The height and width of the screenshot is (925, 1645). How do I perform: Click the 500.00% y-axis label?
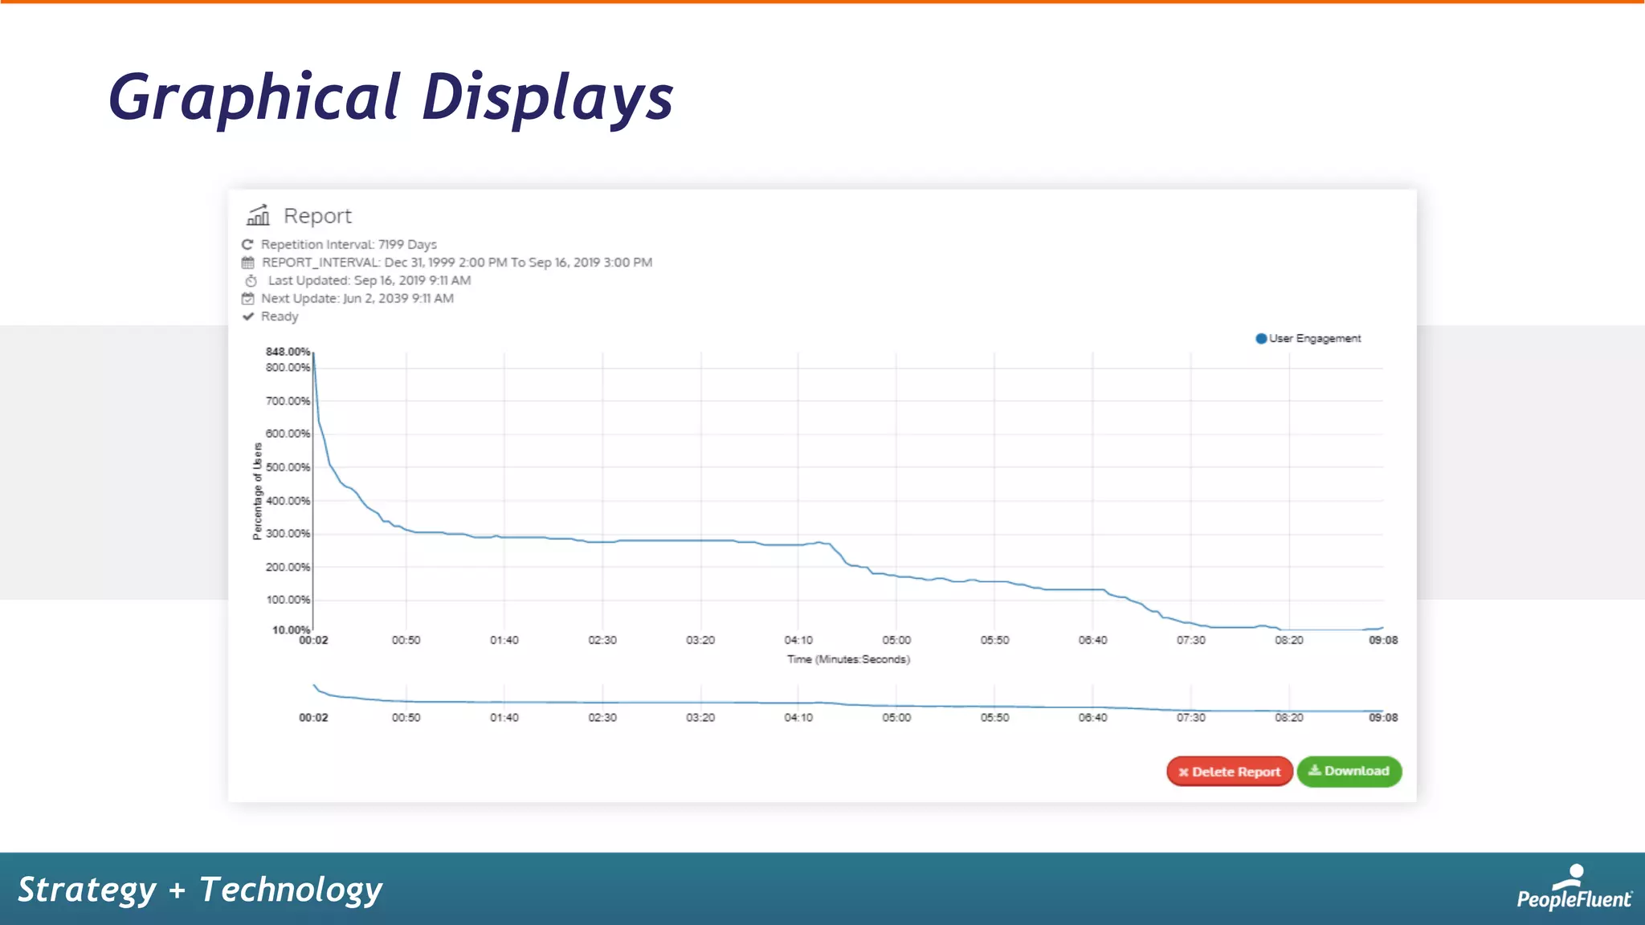click(x=288, y=467)
